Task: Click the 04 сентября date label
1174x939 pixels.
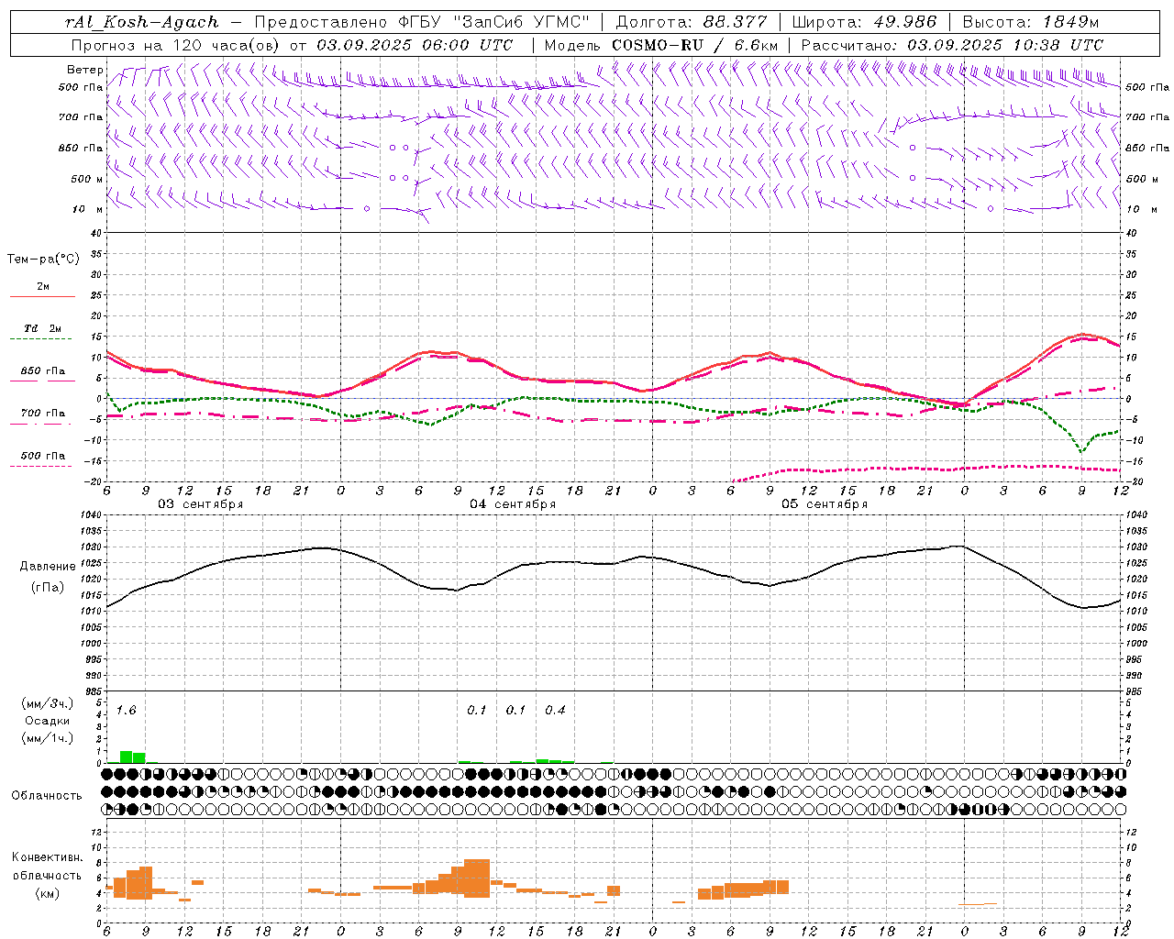Action: coord(513,504)
